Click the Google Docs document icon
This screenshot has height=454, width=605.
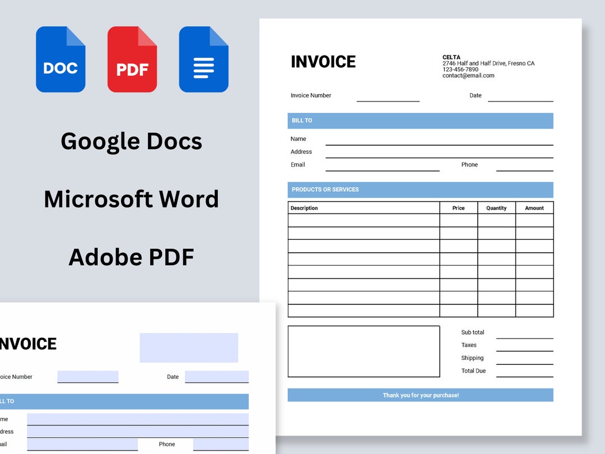(x=203, y=59)
